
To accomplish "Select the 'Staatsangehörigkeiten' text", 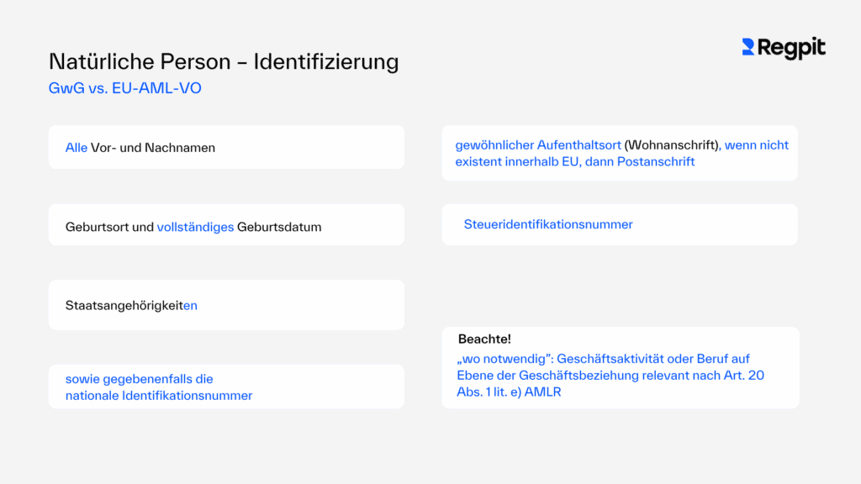I will click(131, 306).
